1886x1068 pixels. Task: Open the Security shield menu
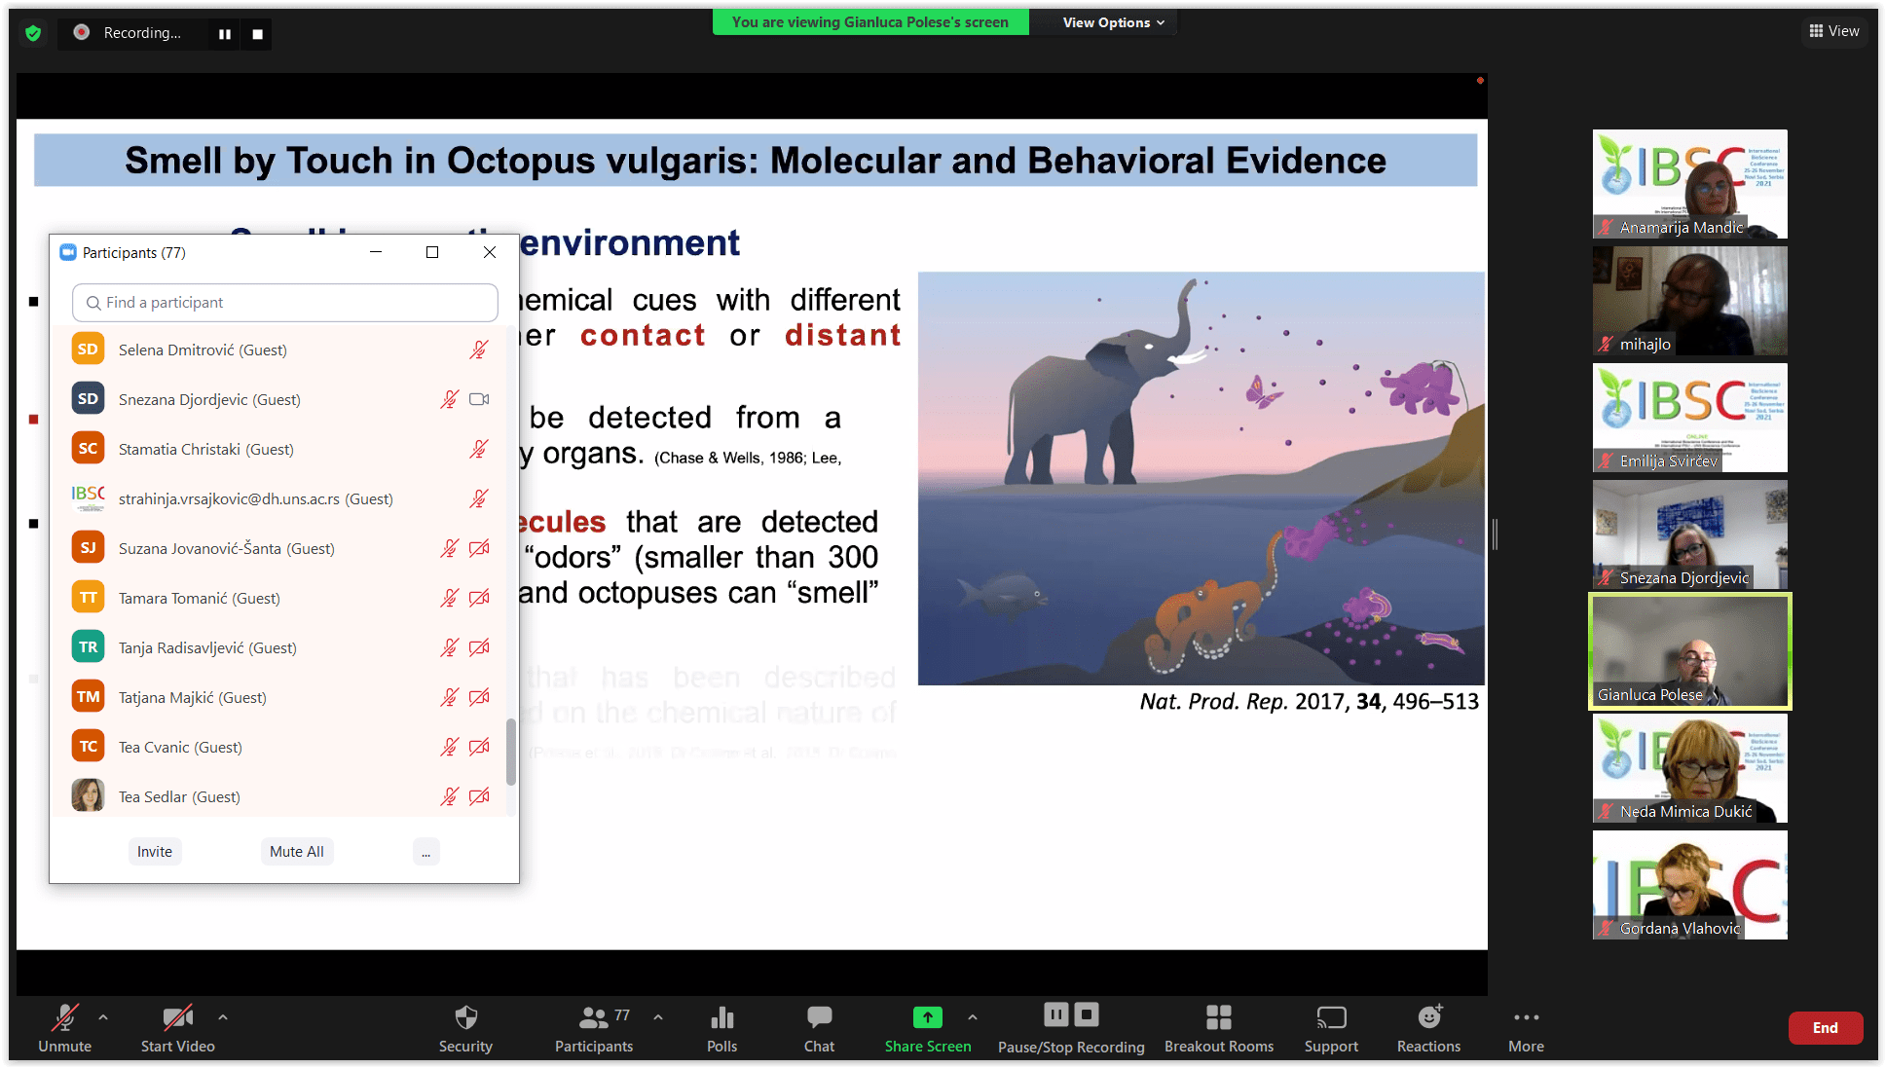pos(465,1029)
